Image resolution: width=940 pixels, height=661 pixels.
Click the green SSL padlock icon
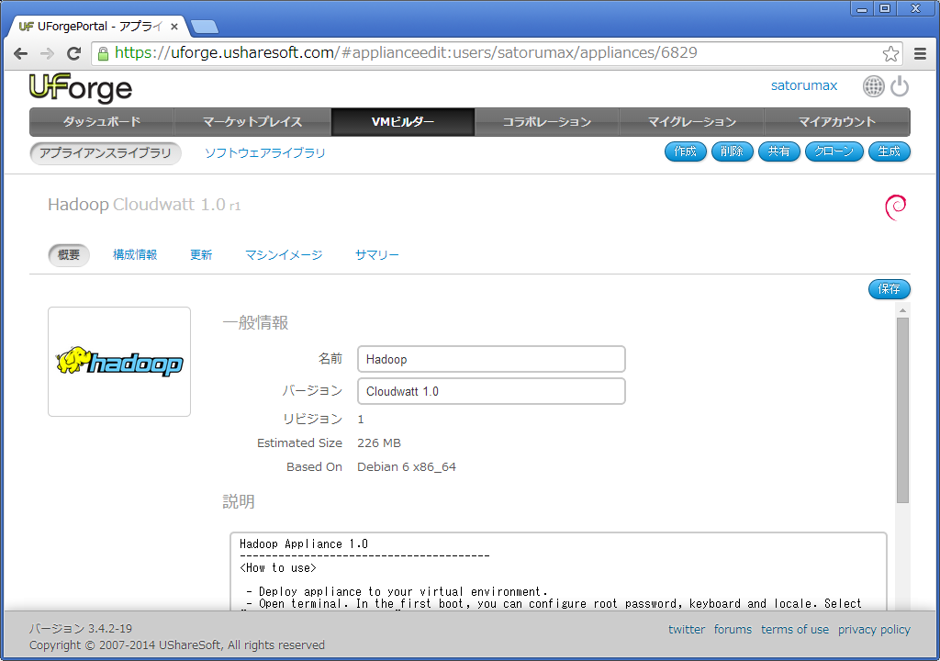point(103,53)
